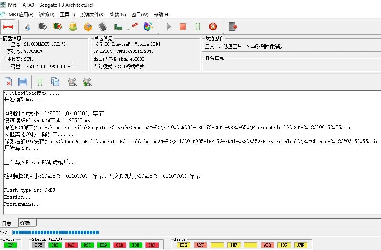Open the 工具(T) menu
The height and width of the screenshot is (250, 381).
[x=67, y=15]
